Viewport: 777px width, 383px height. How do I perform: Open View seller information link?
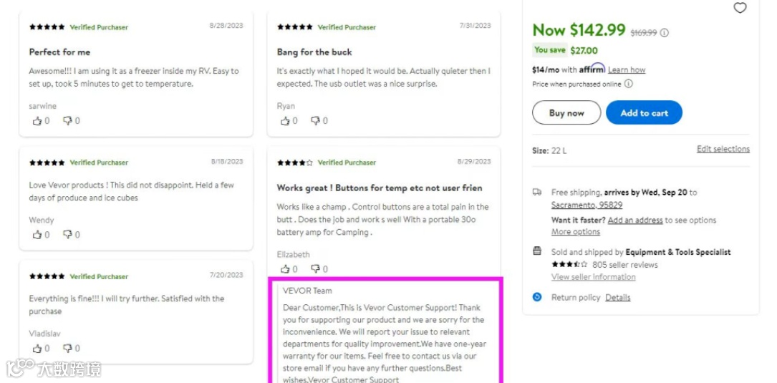(593, 277)
